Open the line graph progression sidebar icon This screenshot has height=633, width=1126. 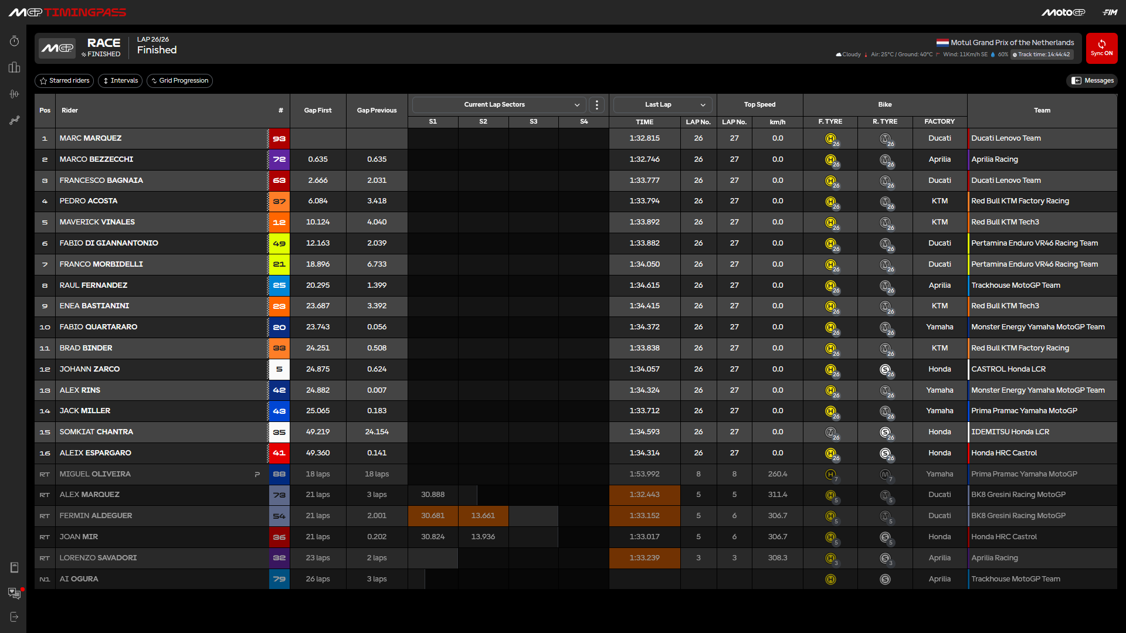14,120
